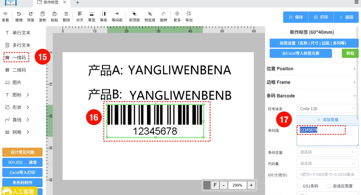Open the 代码集 dropdown
Image resolution: width=361 pixels, height=195 pixels.
click(327, 164)
